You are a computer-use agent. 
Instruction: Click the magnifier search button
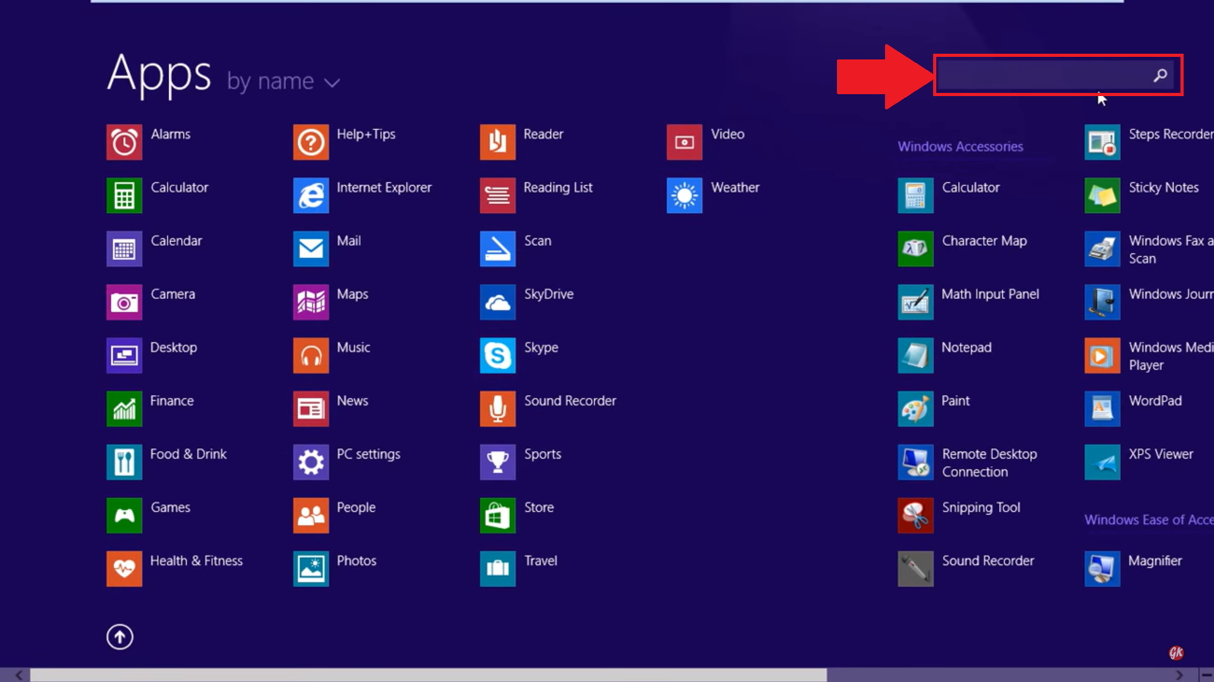coord(1160,75)
